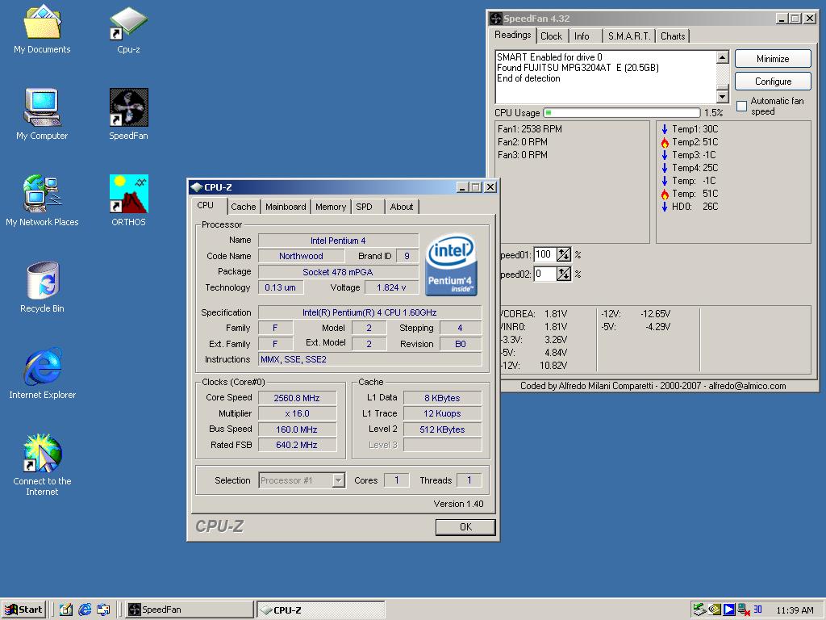Click OK in the CPU-Z window

(x=465, y=526)
